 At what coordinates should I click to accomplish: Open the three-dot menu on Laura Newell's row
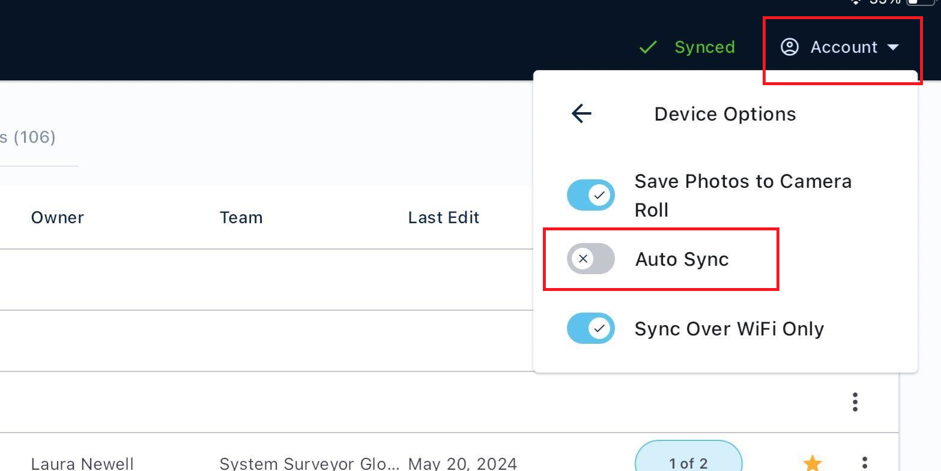865,462
